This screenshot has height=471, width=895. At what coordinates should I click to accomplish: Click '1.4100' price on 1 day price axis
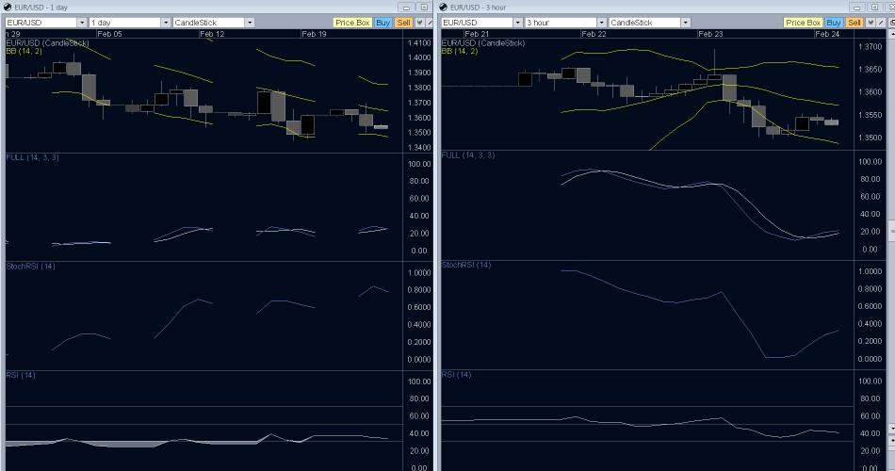pos(419,42)
